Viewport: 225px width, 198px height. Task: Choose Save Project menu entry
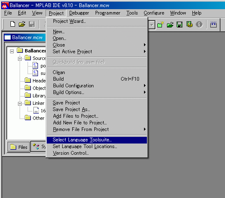[x=97, y=103]
